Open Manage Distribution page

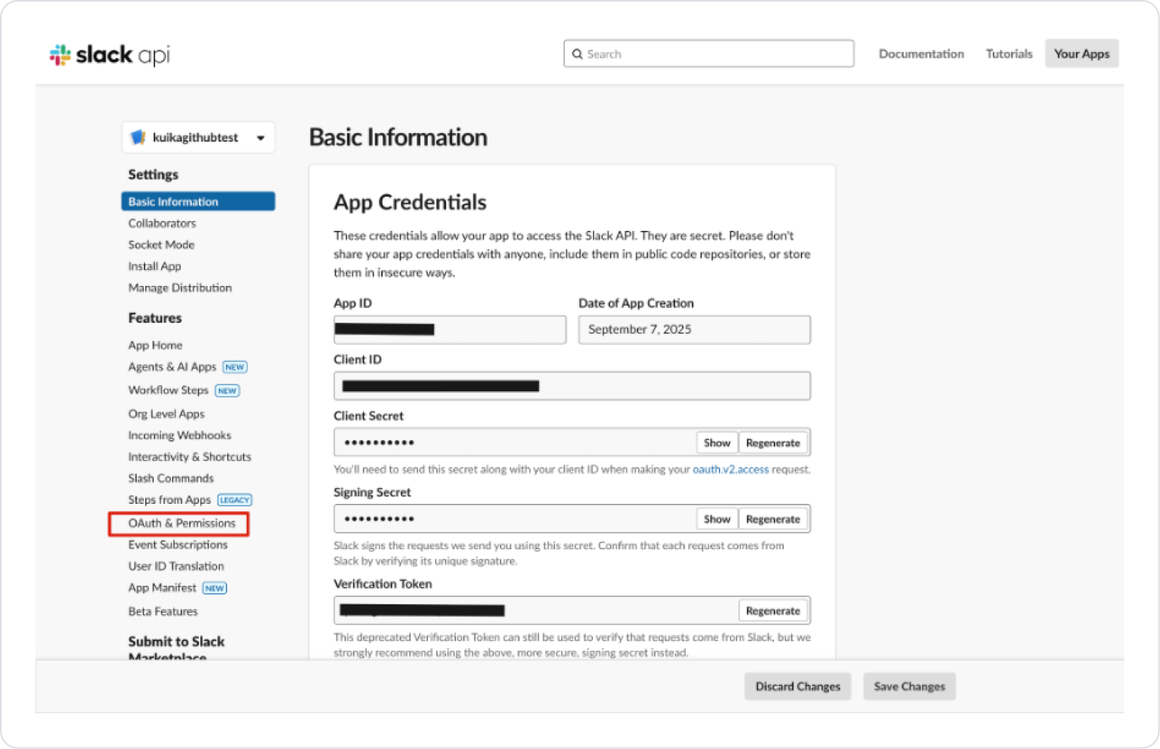pos(180,287)
